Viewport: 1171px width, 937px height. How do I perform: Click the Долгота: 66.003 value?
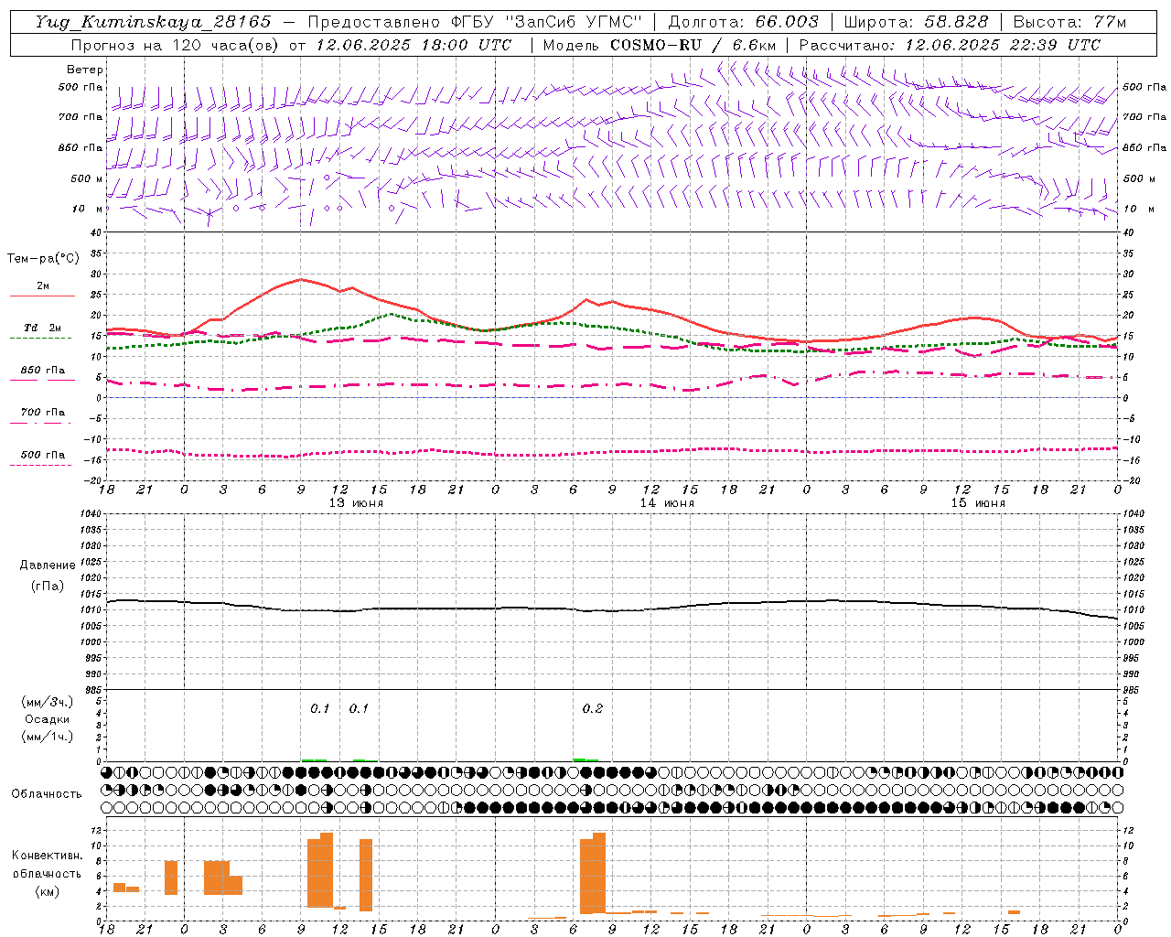tap(743, 22)
